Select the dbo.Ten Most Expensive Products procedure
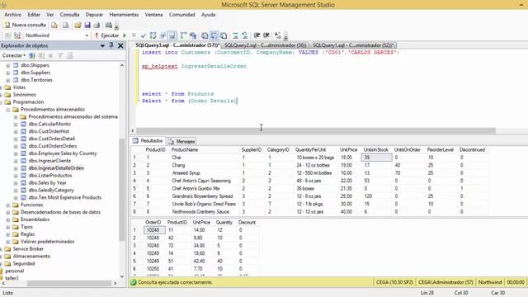The width and height of the screenshot is (528, 297). click(64, 198)
